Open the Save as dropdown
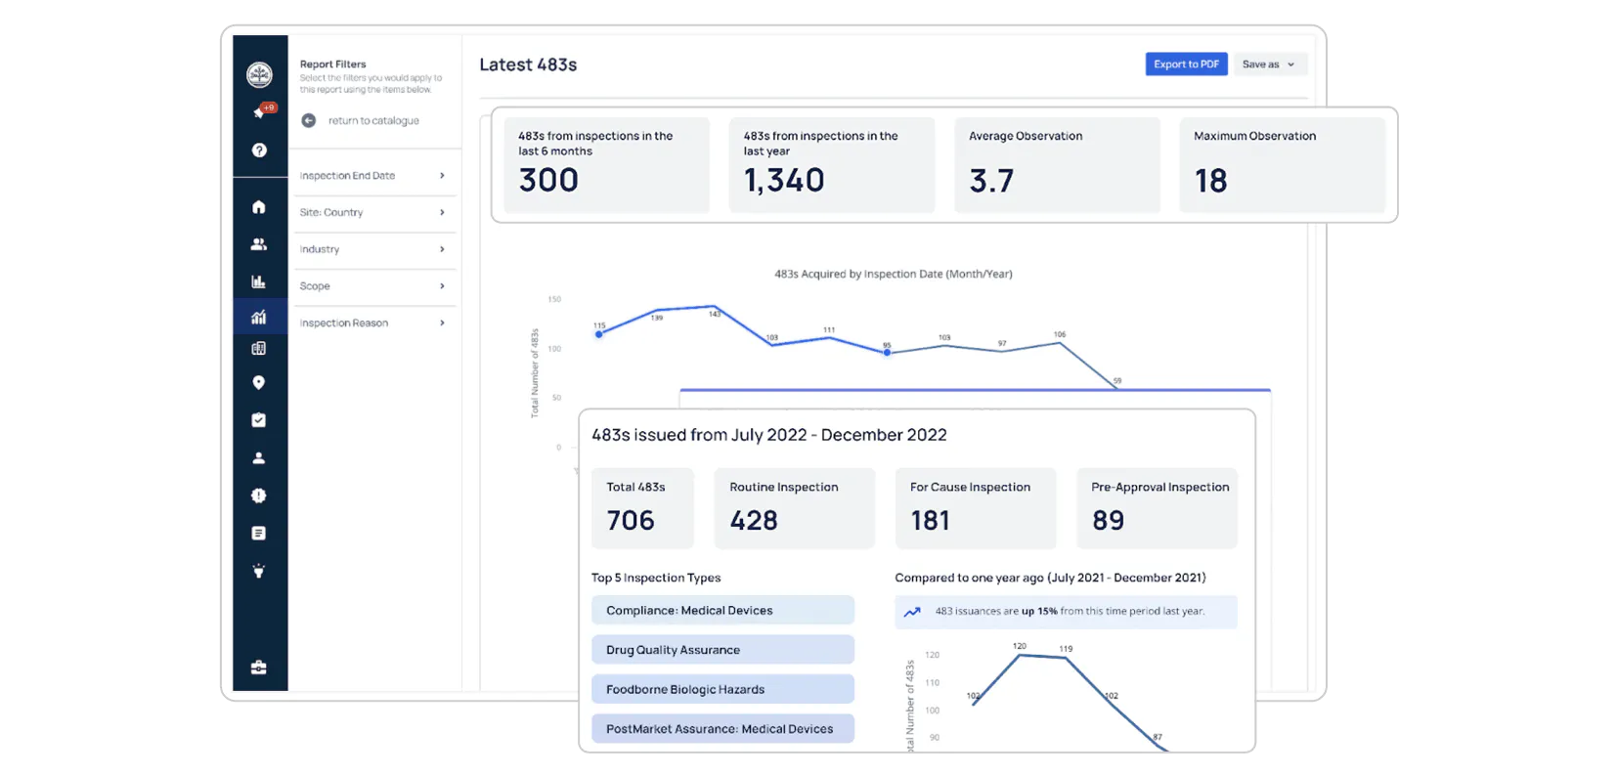This screenshot has height=776, width=1617. pos(1269,65)
